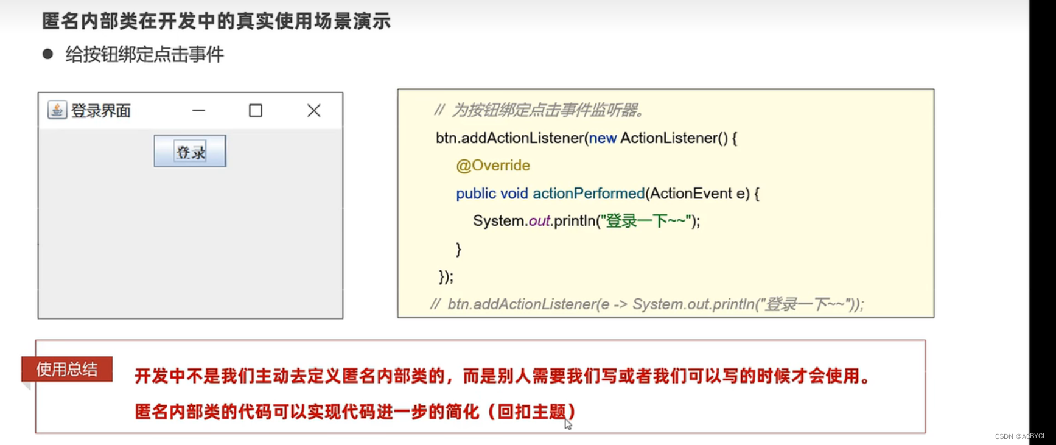This screenshot has width=1056, height=445.
Task: Click the Java icon in 登录界面 title bar
Action: pyautogui.click(x=57, y=110)
